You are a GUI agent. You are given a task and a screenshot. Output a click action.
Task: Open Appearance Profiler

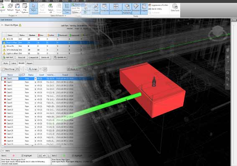158,5
